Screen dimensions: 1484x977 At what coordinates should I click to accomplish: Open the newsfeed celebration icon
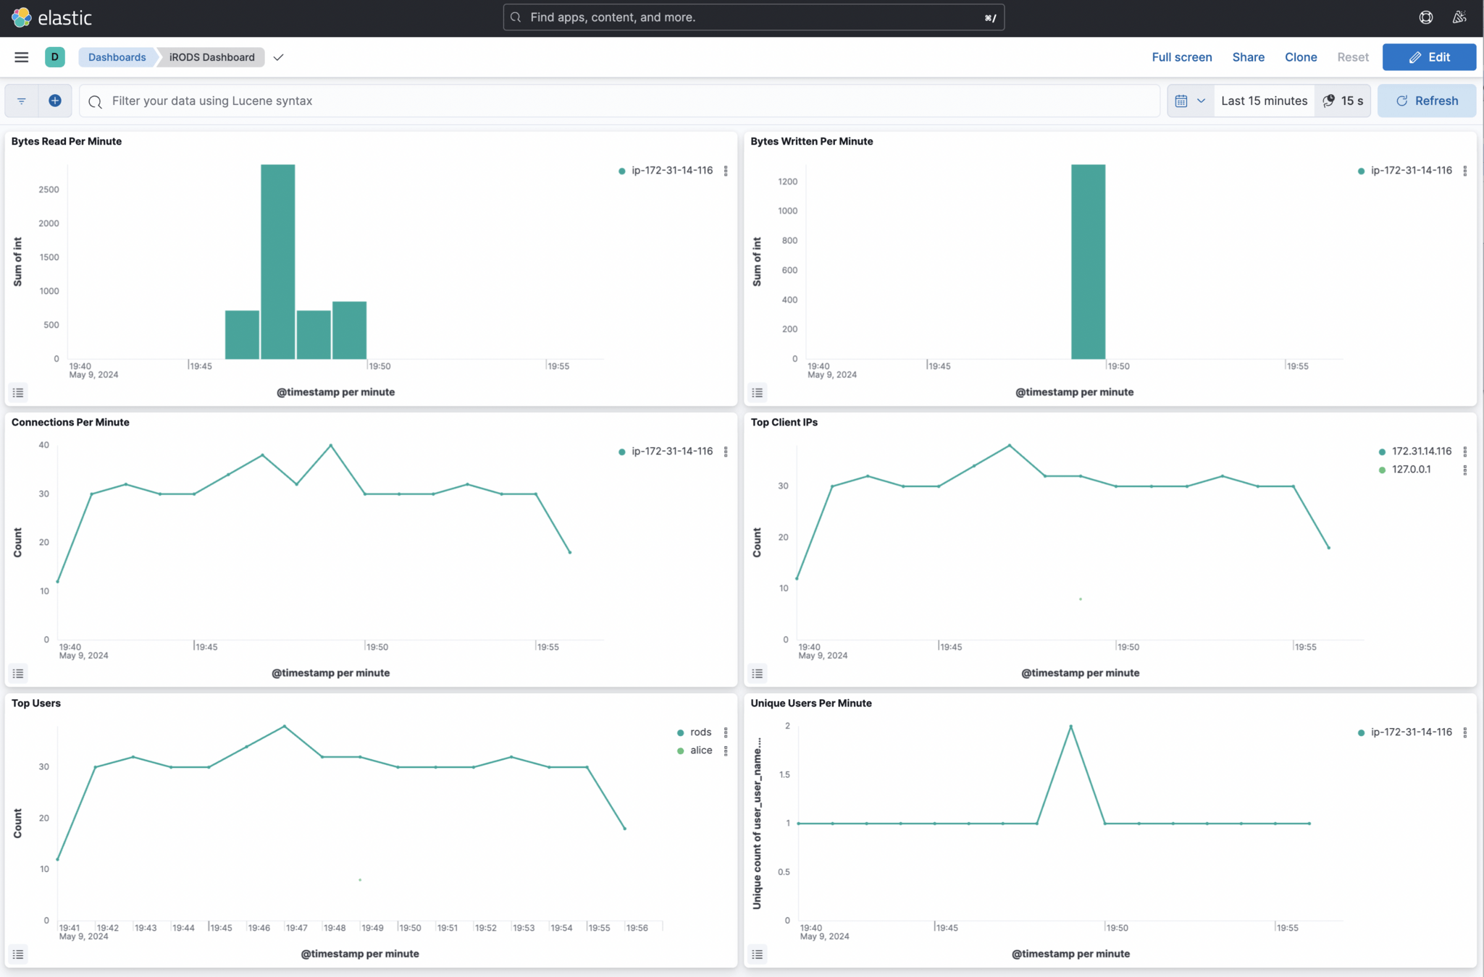tap(1459, 17)
